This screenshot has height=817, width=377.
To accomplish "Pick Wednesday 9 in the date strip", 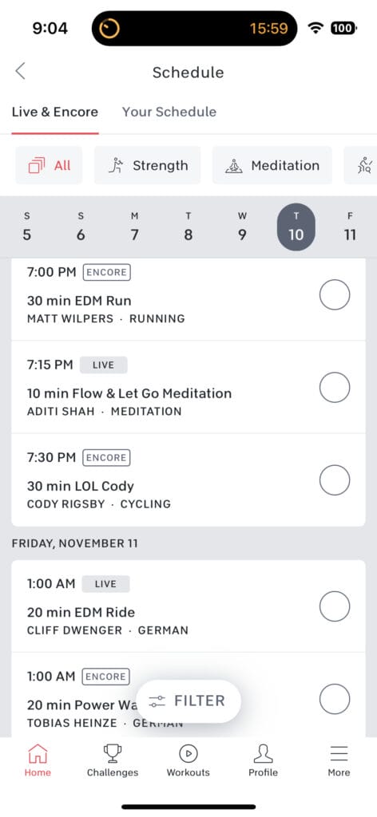I will pos(242,227).
